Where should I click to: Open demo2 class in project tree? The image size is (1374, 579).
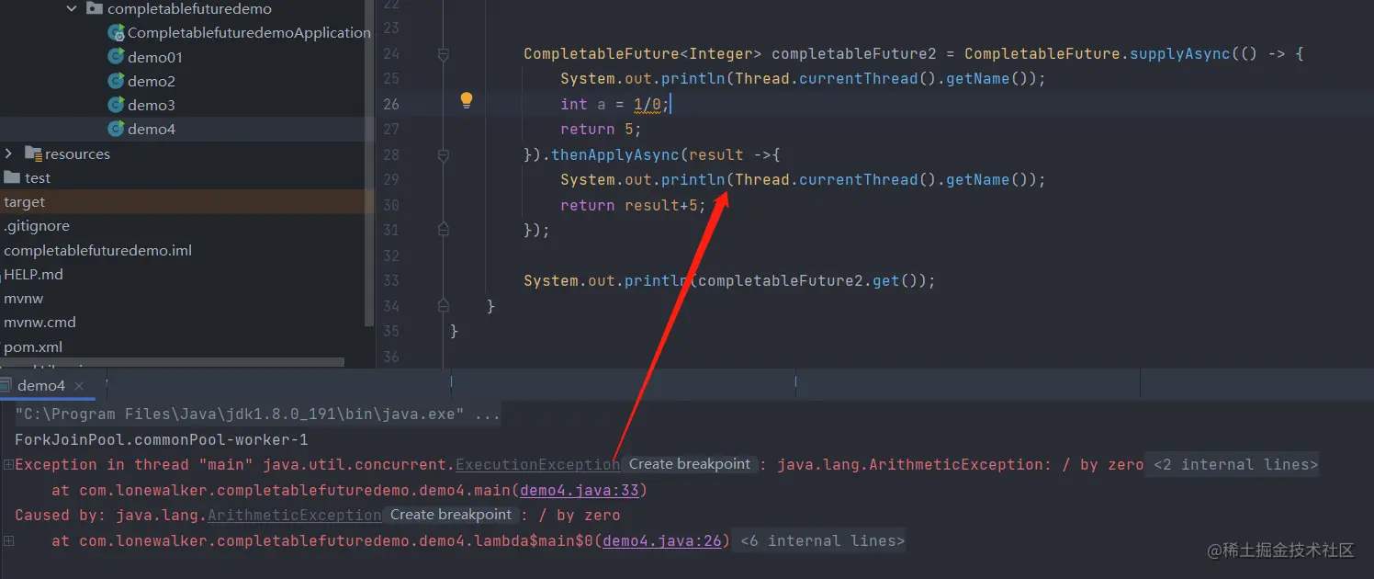coord(152,81)
